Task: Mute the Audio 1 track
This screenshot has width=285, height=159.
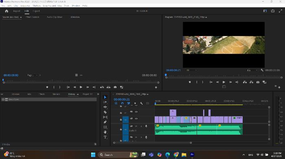Action: click(136, 126)
